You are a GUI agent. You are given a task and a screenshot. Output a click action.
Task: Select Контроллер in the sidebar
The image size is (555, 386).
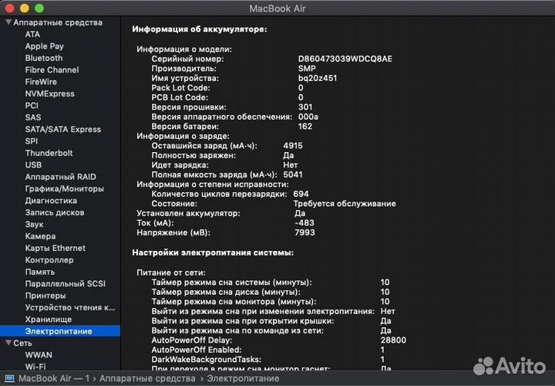click(49, 260)
